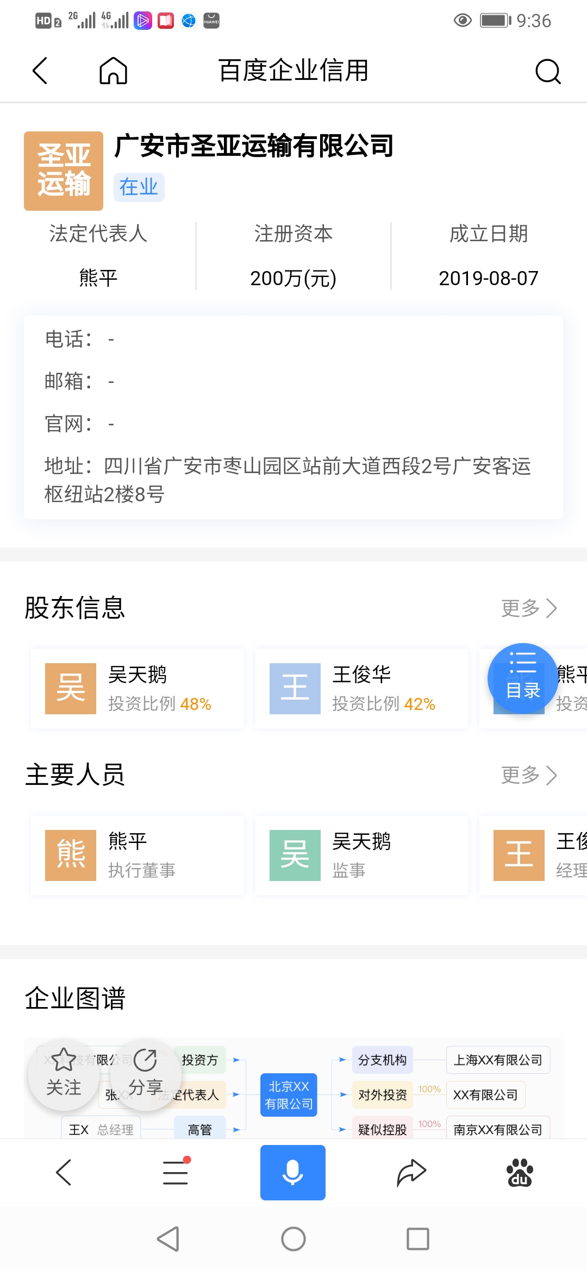Tap the 圣亚运输 company logo

(x=64, y=171)
